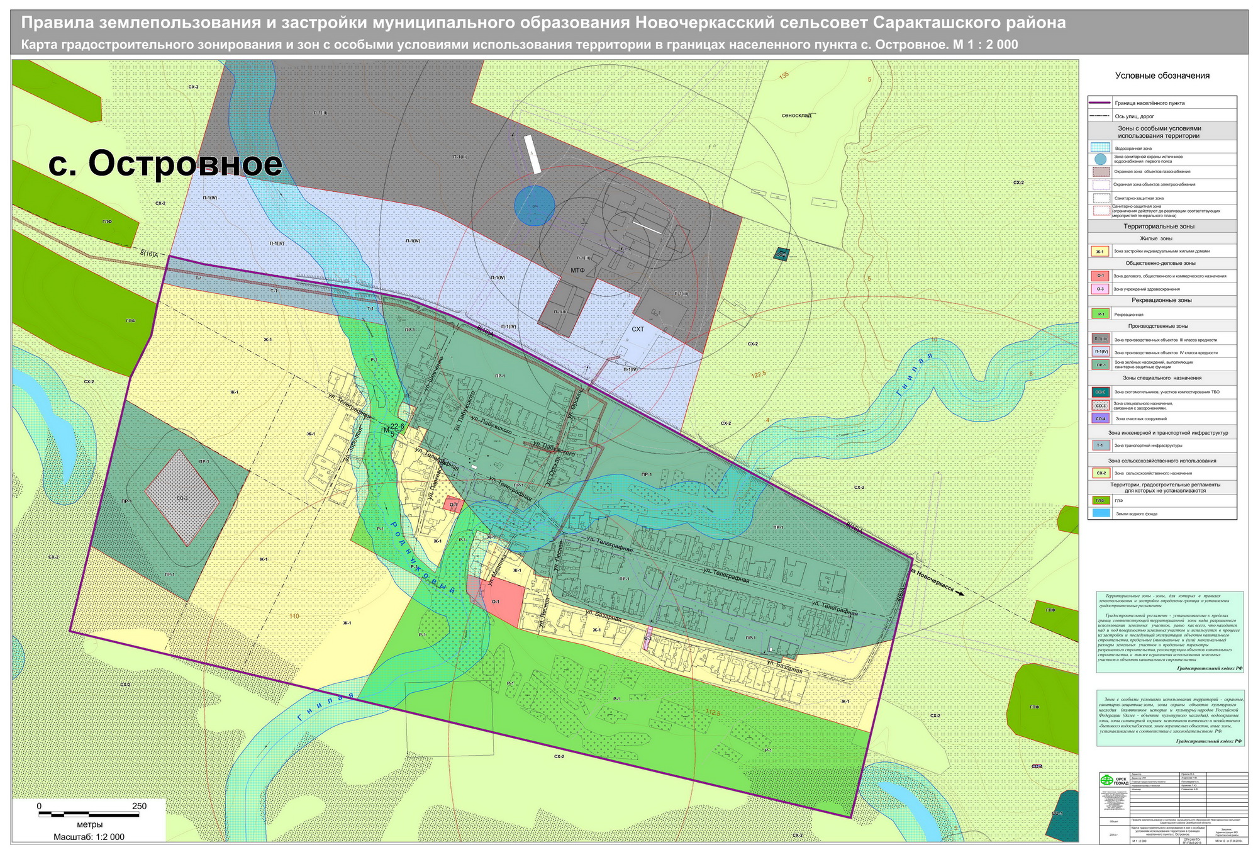Select the СО-1 legend swatch
This screenshot has height=857, width=1258.
pyautogui.click(x=1101, y=392)
